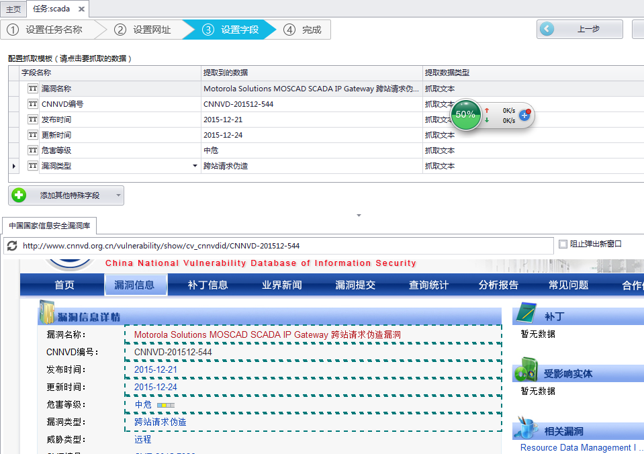Click the 补丁 panel book icon

pyautogui.click(x=526, y=313)
